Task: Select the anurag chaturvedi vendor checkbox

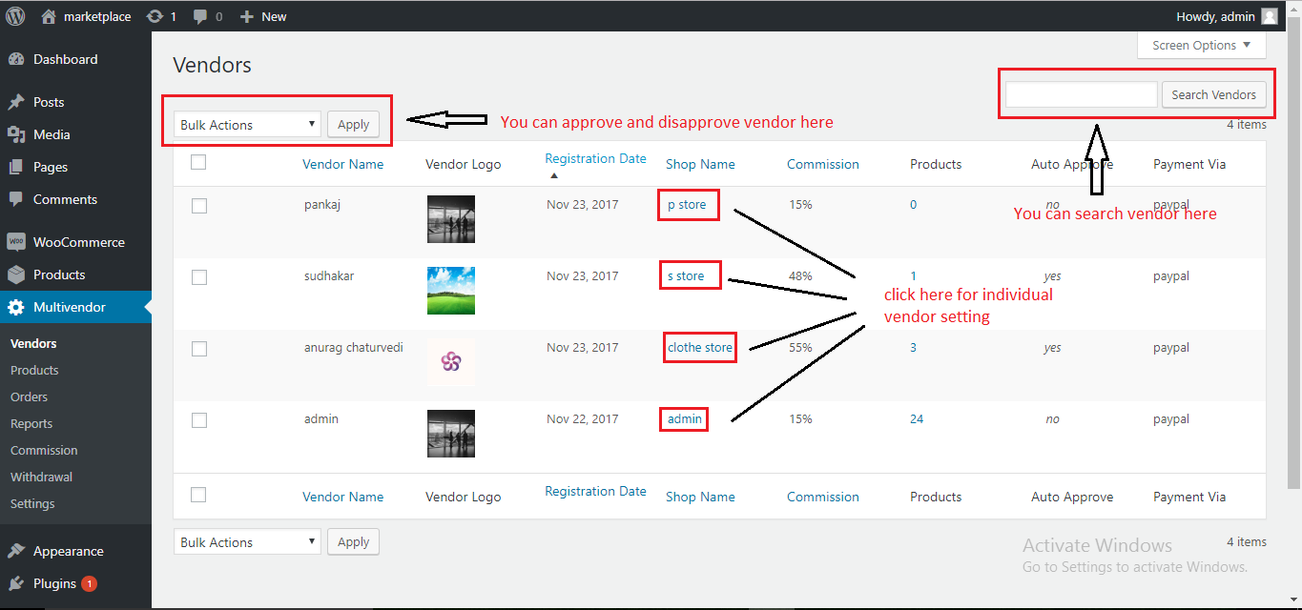Action: coord(199,349)
